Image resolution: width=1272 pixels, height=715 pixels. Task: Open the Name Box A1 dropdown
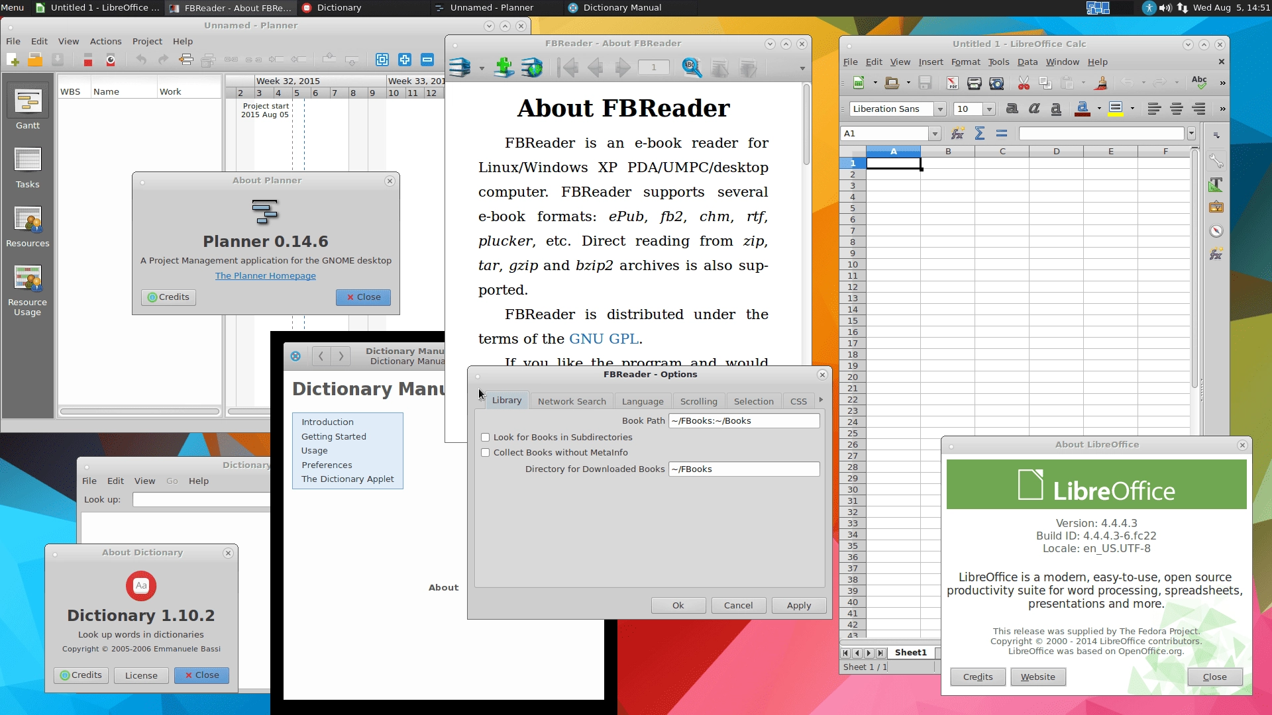[935, 134]
